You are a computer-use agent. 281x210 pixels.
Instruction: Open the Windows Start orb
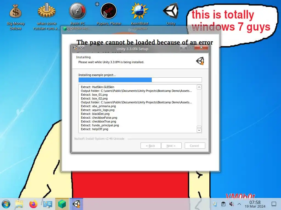point(6,204)
